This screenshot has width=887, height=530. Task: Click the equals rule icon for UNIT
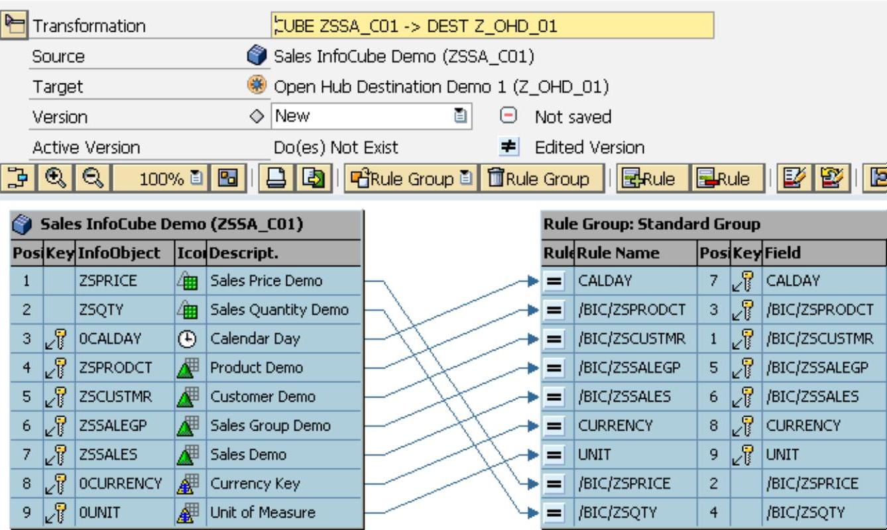[554, 454]
